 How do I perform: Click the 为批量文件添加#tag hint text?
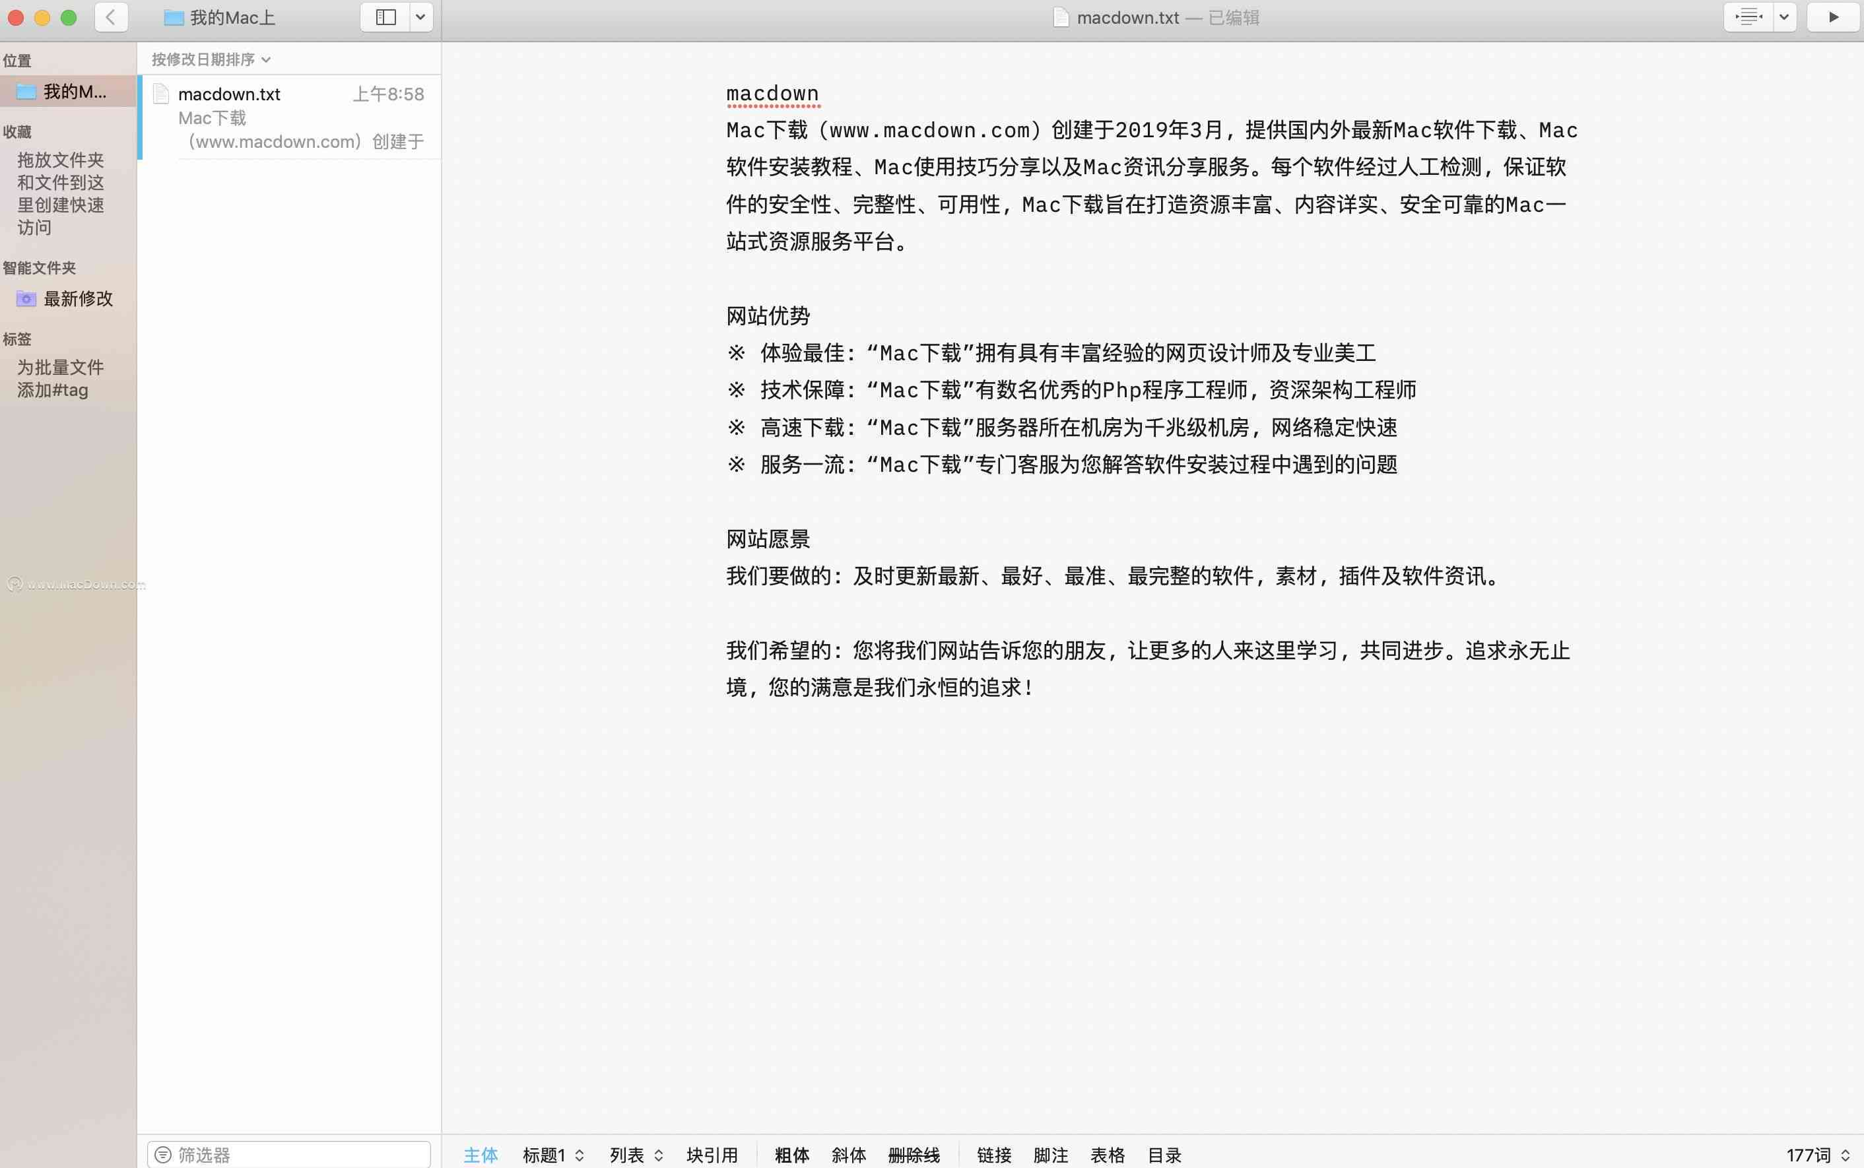coord(60,379)
